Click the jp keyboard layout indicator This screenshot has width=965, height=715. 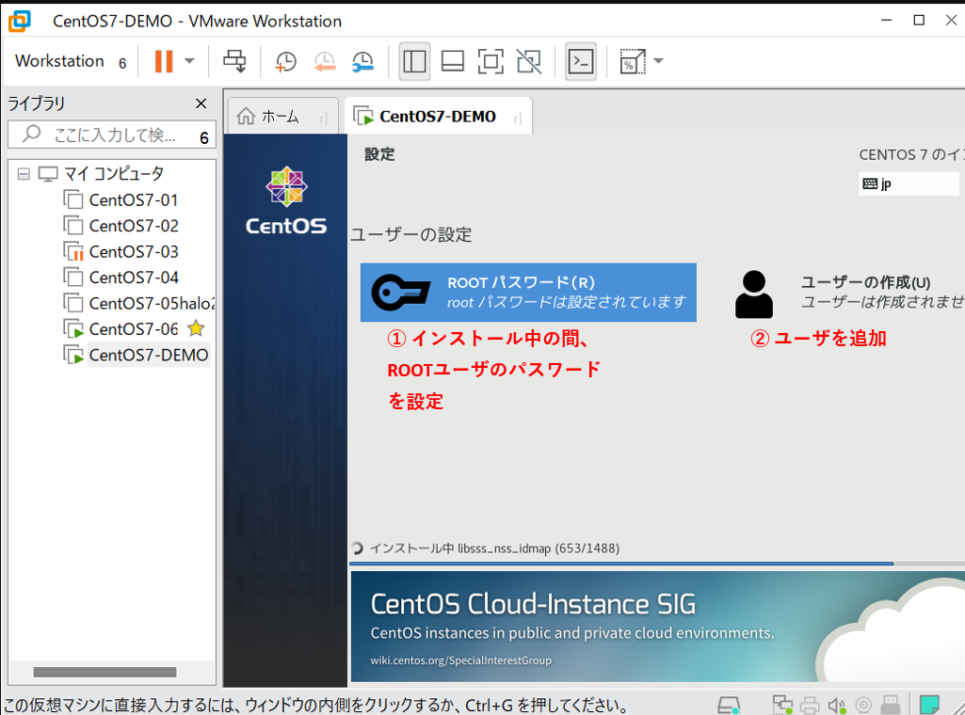(x=909, y=183)
